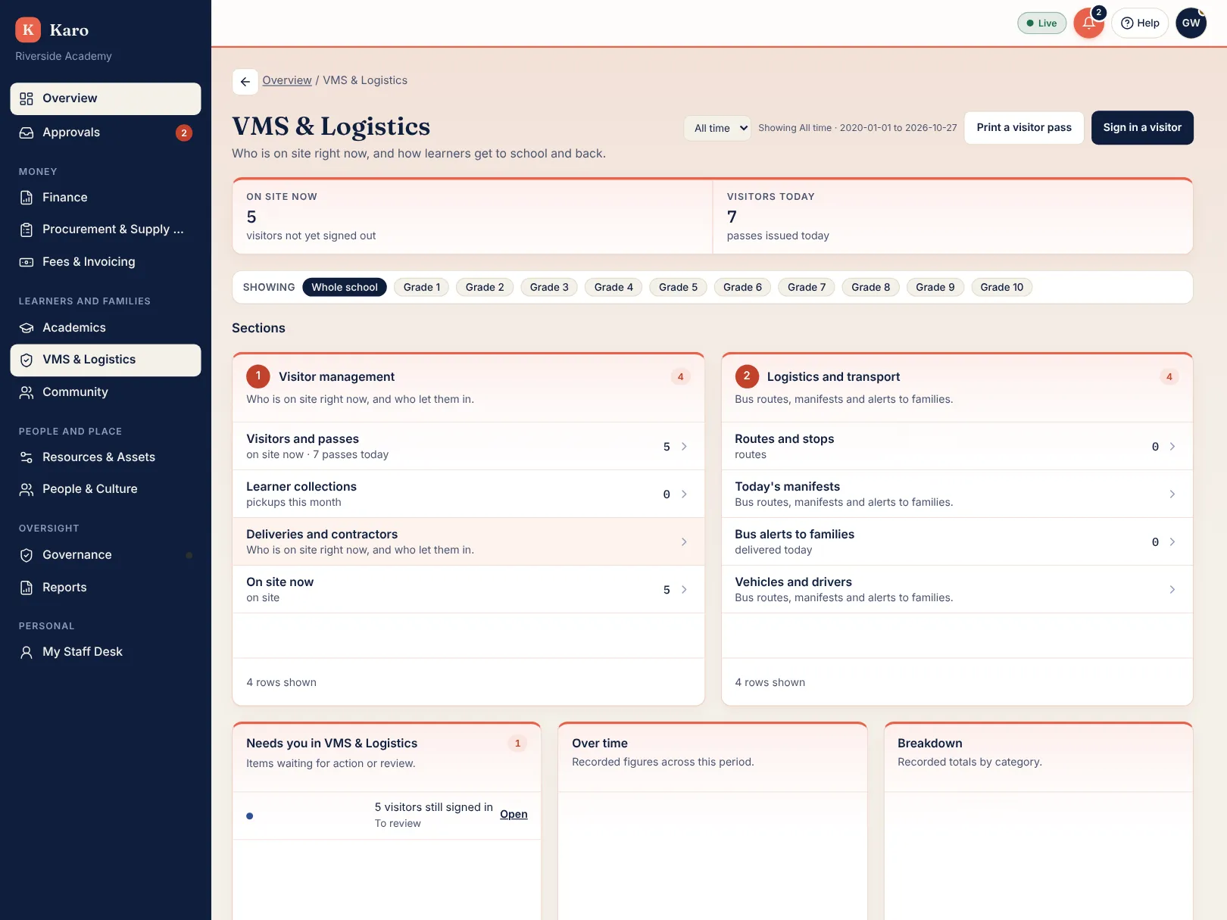
Task: Open the Reports sidebar item
Action: (105, 588)
